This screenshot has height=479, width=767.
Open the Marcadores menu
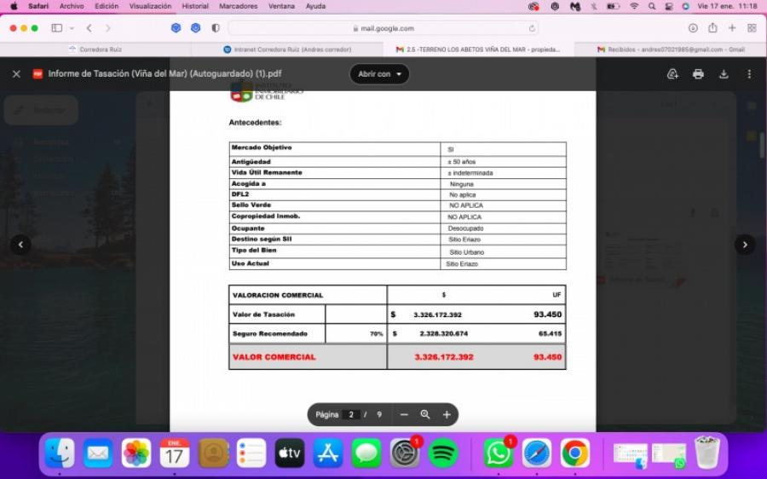pyautogui.click(x=238, y=6)
